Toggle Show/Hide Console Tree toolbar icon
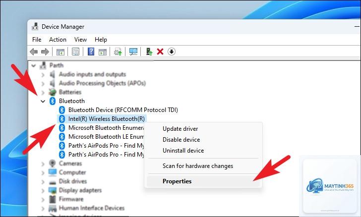 coord(60,52)
